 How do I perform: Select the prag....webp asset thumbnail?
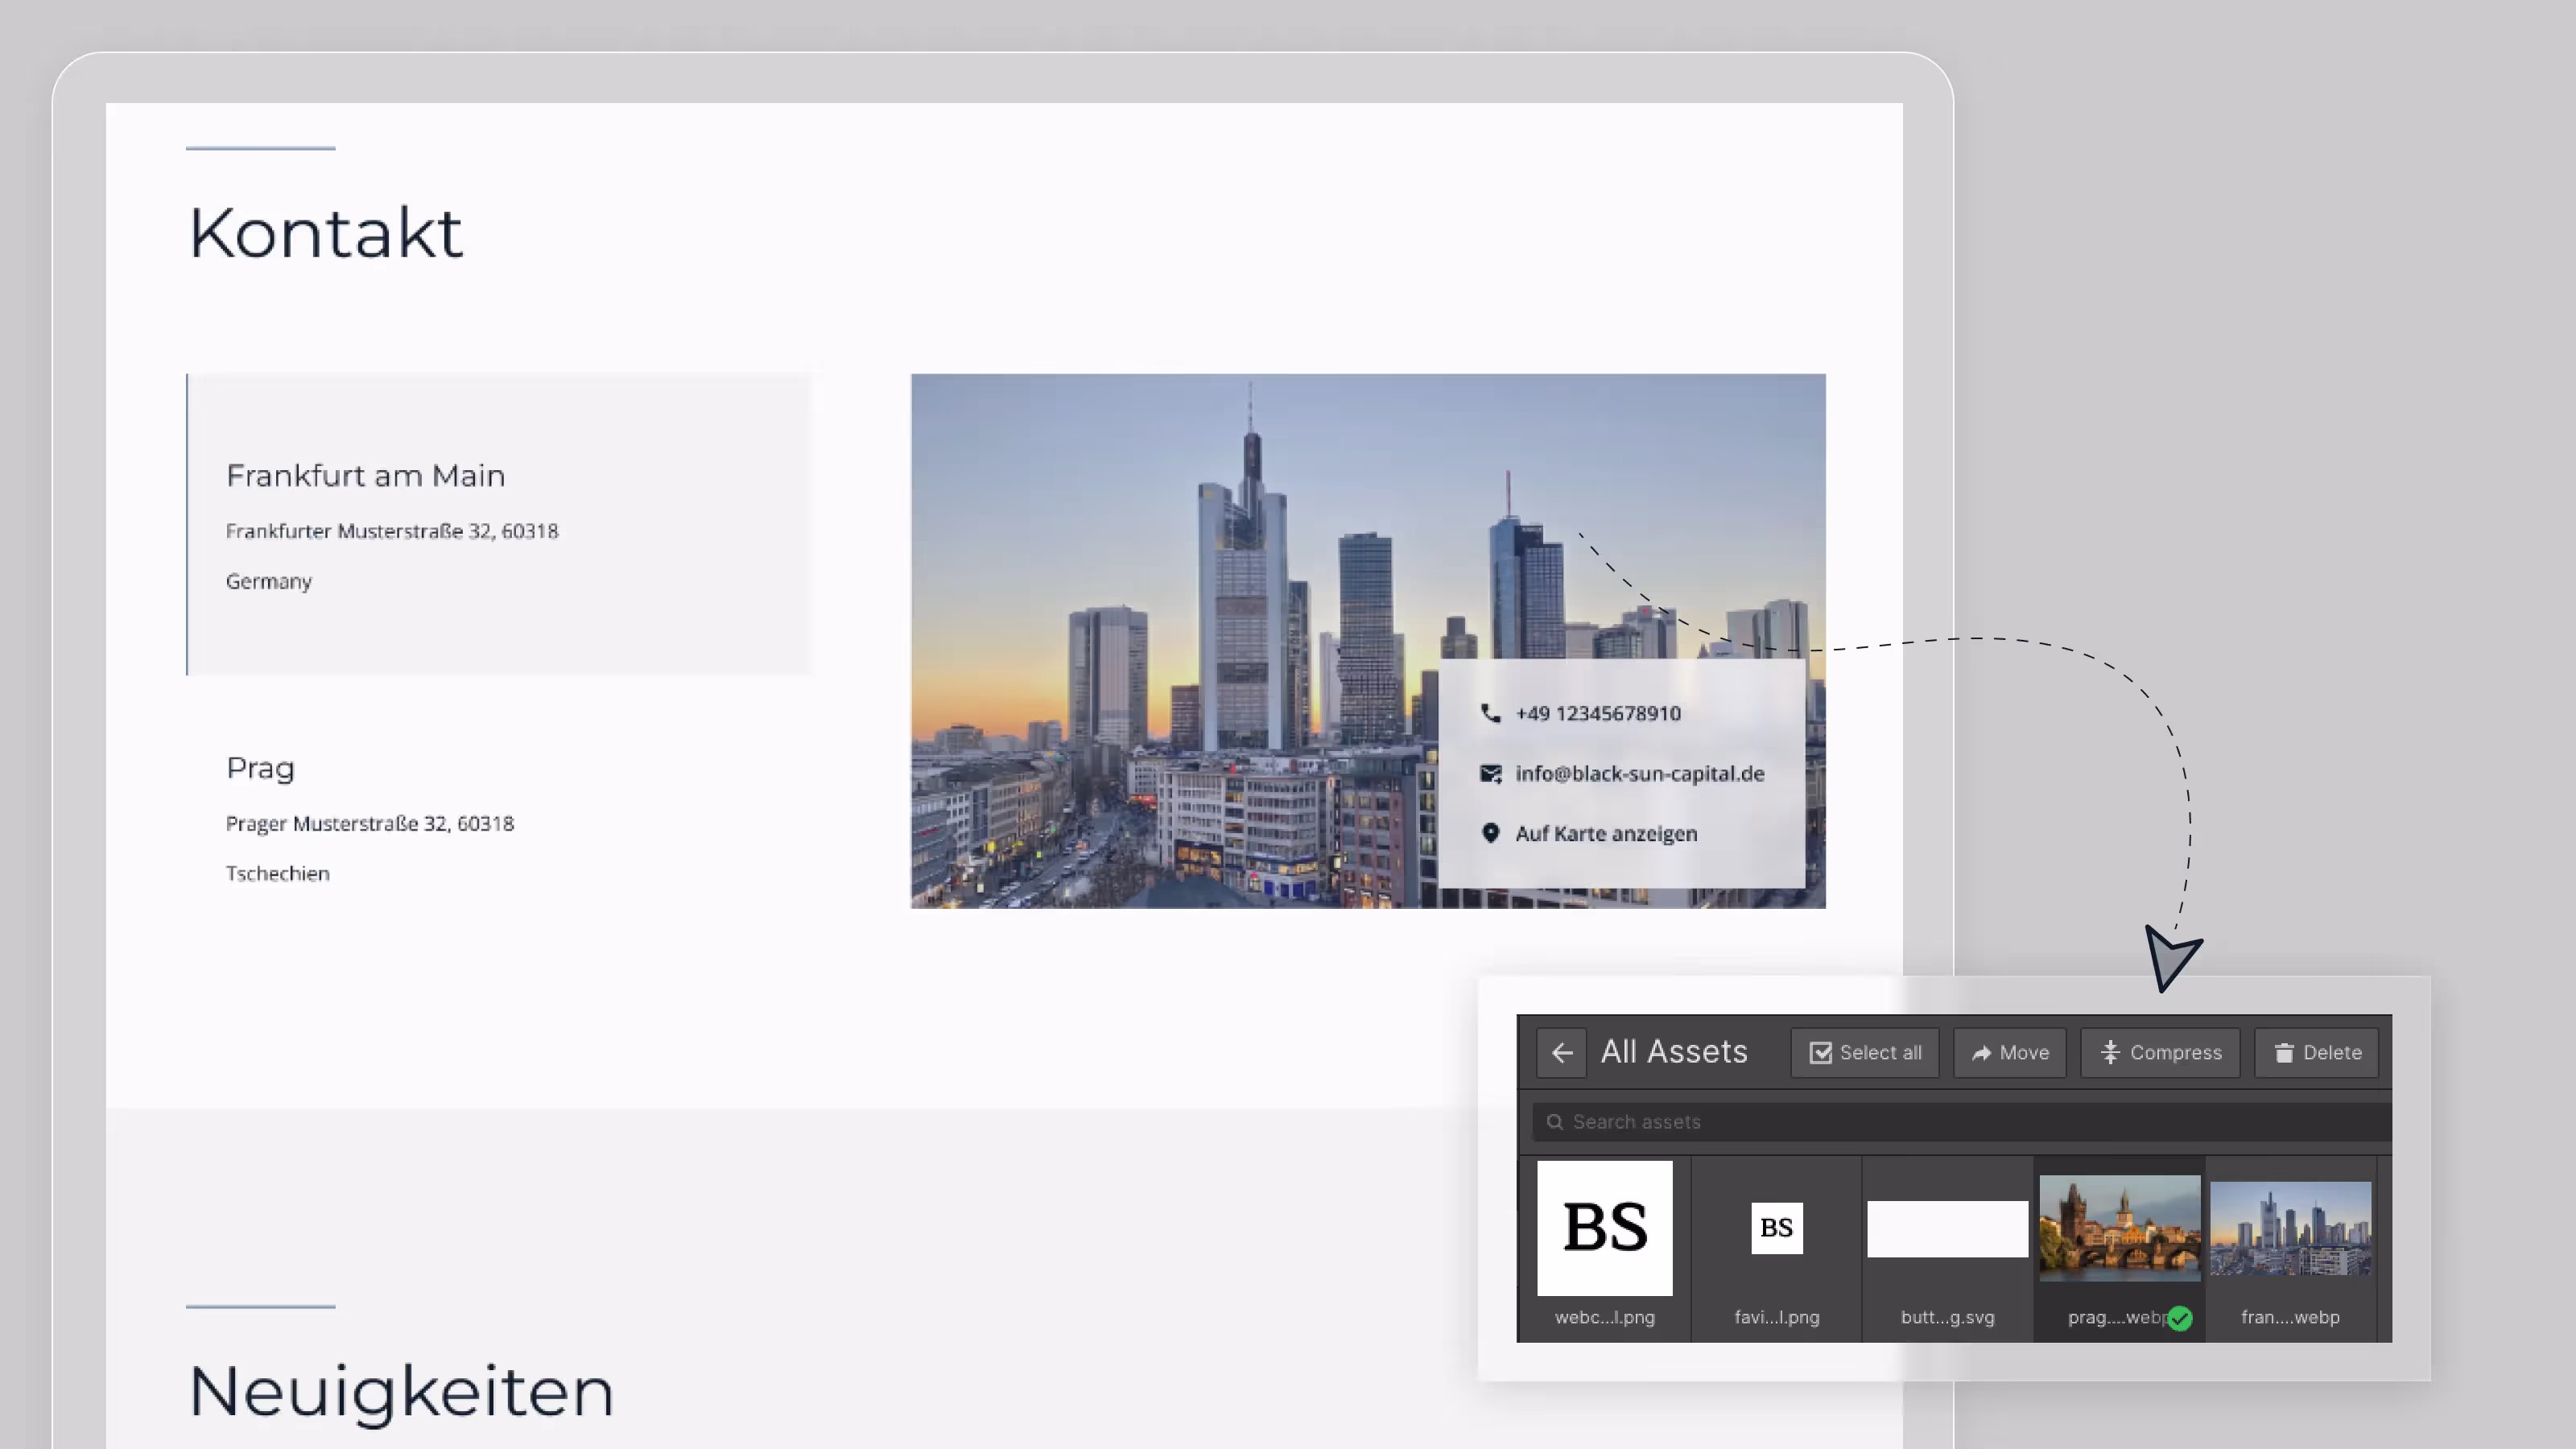pyautogui.click(x=2120, y=1229)
